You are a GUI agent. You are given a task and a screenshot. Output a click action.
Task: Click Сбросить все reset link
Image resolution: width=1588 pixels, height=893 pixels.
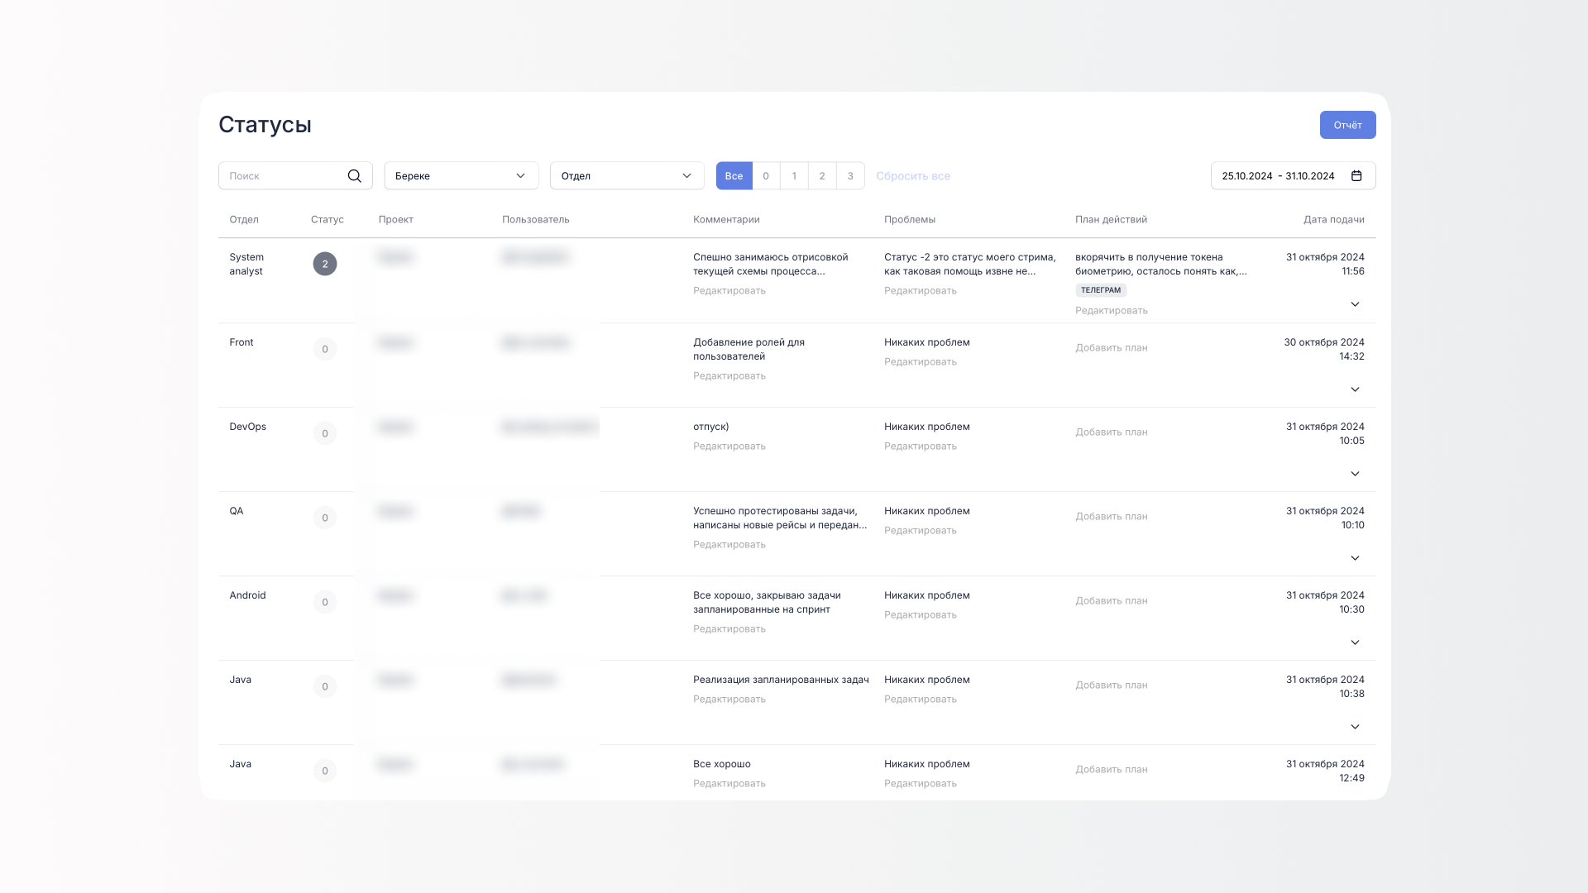coord(912,176)
